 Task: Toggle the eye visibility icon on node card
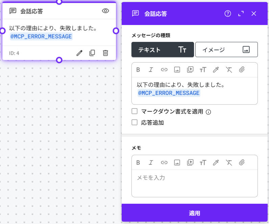(x=105, y=11)
